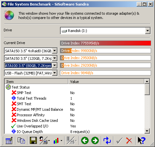Screen dimensions: 155x147
Task: Select the IO Queue Depth label
Action: pyautogui.click(x=30, y=132)
